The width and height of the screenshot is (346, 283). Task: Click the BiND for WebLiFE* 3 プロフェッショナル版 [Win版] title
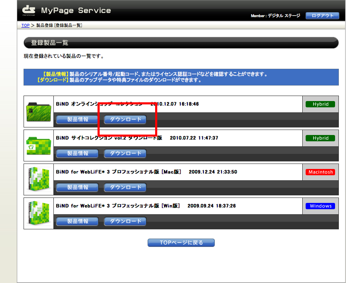pyautogui.click(x=118, y=206)
